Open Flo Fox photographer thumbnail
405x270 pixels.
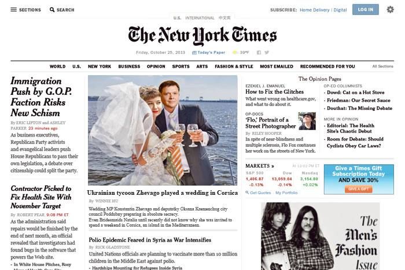pyautogui.click(x=307, y=121)
